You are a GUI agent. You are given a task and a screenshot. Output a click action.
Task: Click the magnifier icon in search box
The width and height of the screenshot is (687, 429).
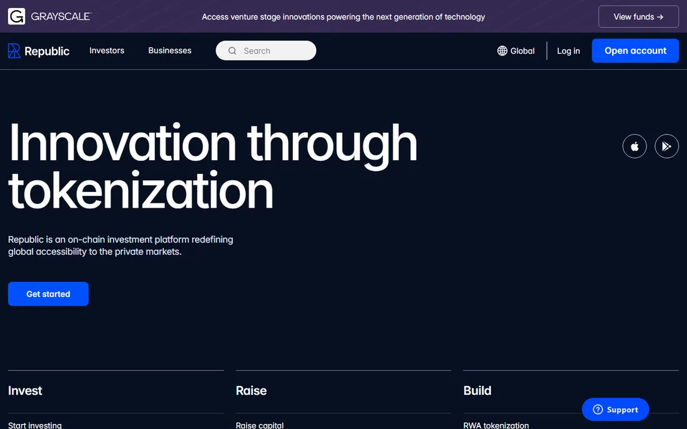(x=232, y=51)
